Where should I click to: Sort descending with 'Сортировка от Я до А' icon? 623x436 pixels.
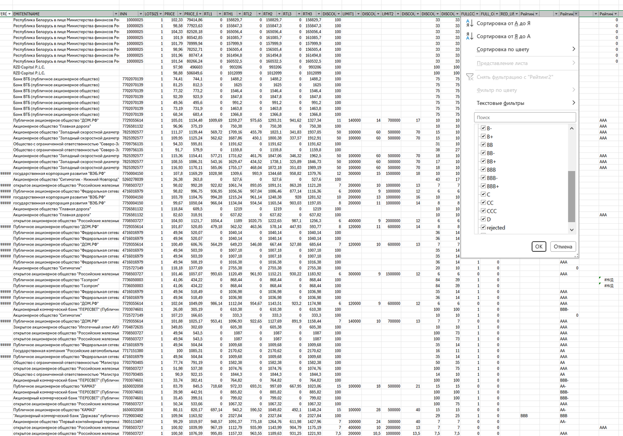(469, 36)
